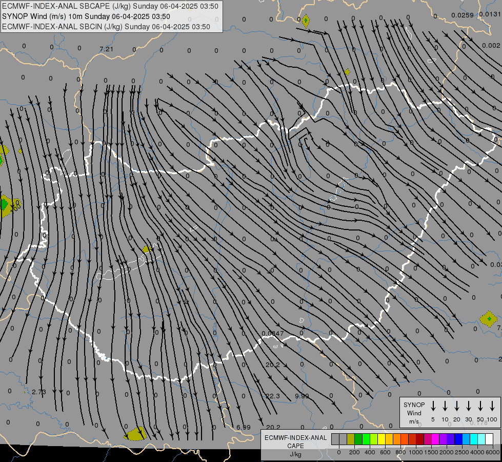Viewport: 502px width, 462px height.
Task: Click the 7.21 CAPE value on map
Action: pos(106,49)
